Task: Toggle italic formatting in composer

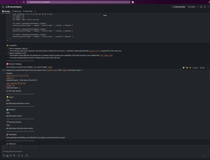Action: pos(7,147)
